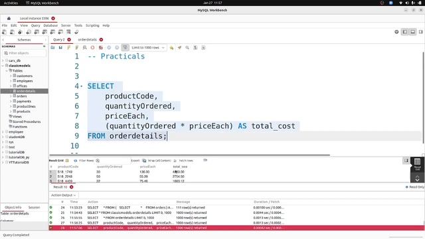Click the Activities button

pos(11,3)
